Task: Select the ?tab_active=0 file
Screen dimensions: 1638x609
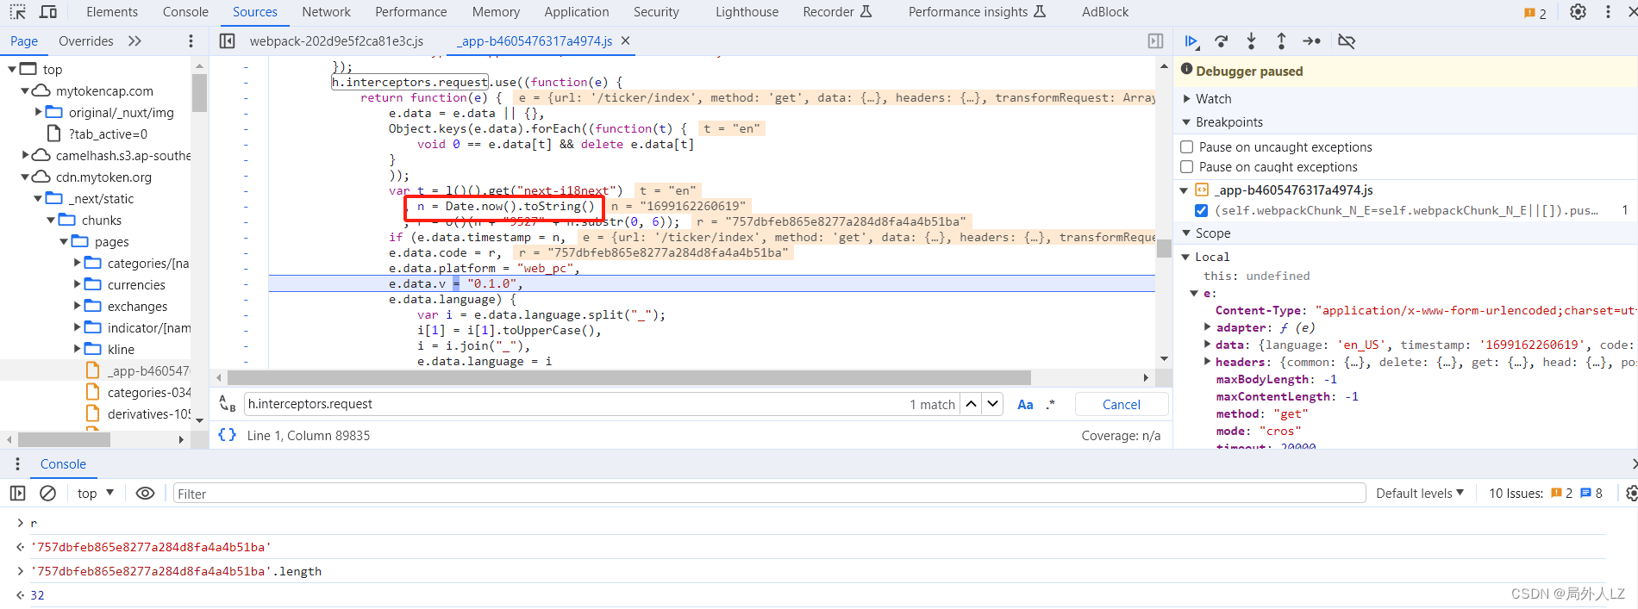Action: coord(108,134)
